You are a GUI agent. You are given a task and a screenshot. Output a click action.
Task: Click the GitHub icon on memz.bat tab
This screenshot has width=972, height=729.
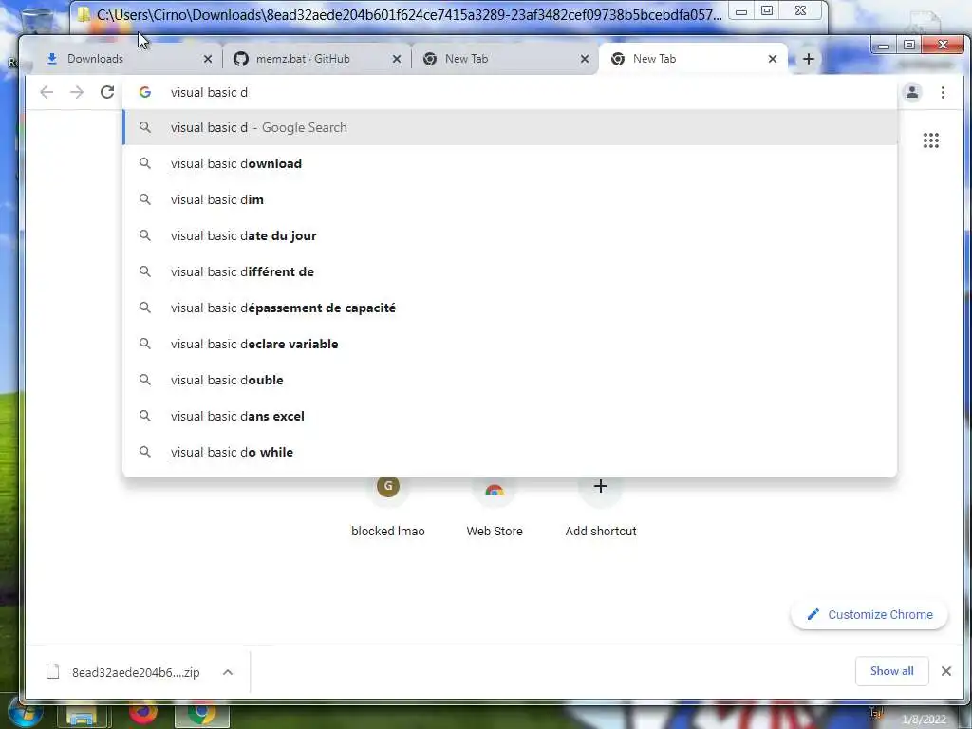(240, 59)
